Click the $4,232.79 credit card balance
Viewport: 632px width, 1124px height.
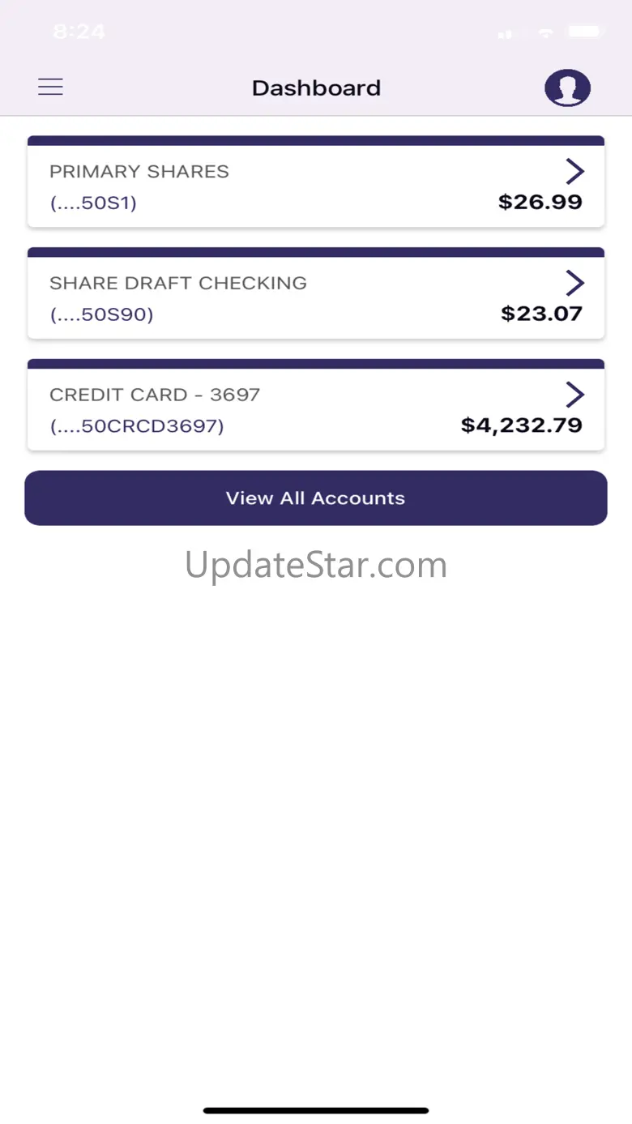click(x=522, y=425)
